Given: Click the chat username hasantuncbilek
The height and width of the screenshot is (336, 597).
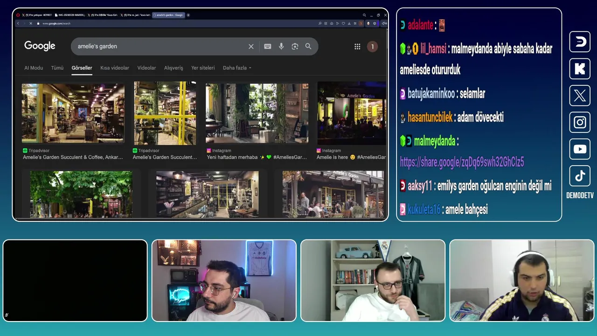Looking at the screenshot, I should (x=430, y=117).
